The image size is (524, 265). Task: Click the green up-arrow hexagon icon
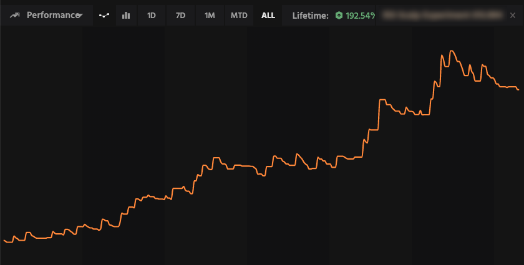click(338, 15)
